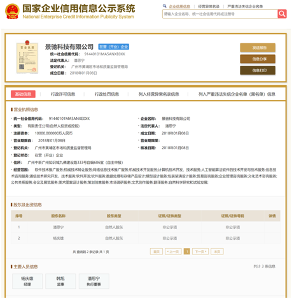This screenshot has width=292, height=299.
Task: Click the 信息打印 button
Action: pos(258,70)
